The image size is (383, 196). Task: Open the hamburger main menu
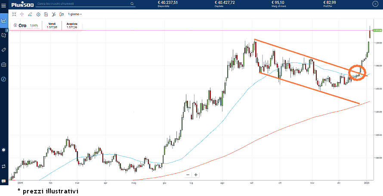[x=4, y=4]
